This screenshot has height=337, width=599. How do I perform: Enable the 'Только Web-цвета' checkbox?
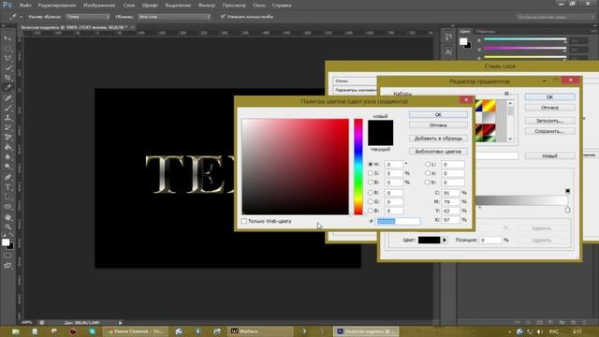(x=243, y=221)
